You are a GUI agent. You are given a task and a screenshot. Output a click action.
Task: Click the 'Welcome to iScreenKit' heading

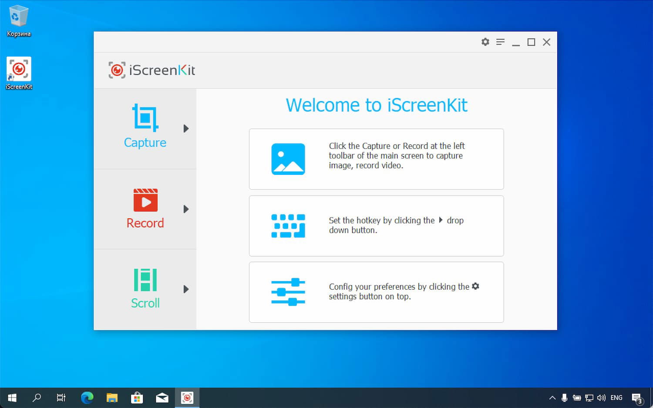[x=377, y=105]
